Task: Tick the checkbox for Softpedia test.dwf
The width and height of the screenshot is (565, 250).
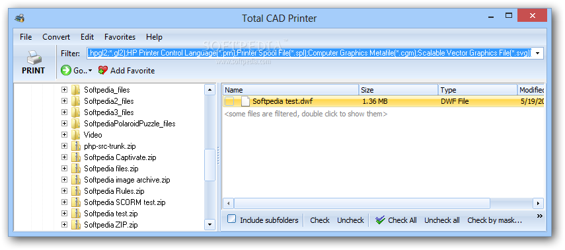Action: point(229,102)
